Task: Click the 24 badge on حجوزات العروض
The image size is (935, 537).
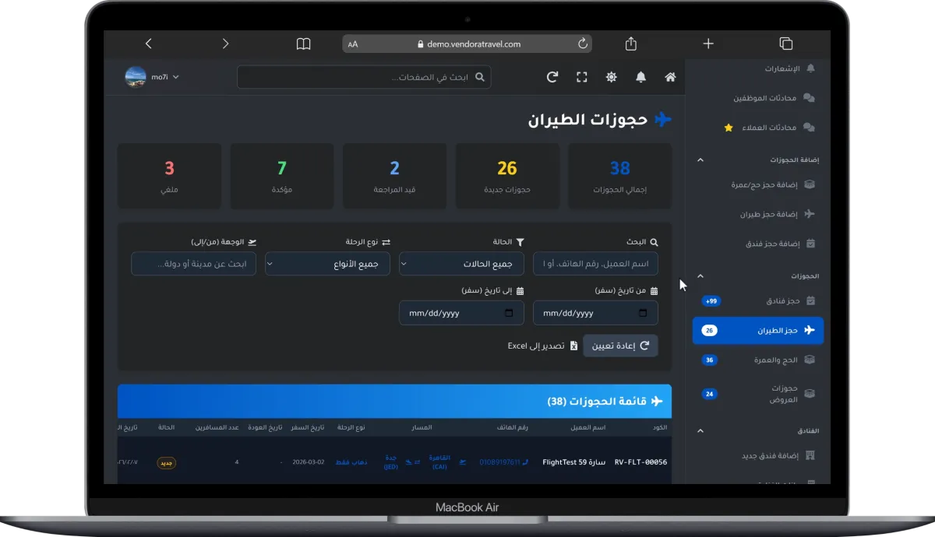Action: pyautogui.click(x=709, y=394)
